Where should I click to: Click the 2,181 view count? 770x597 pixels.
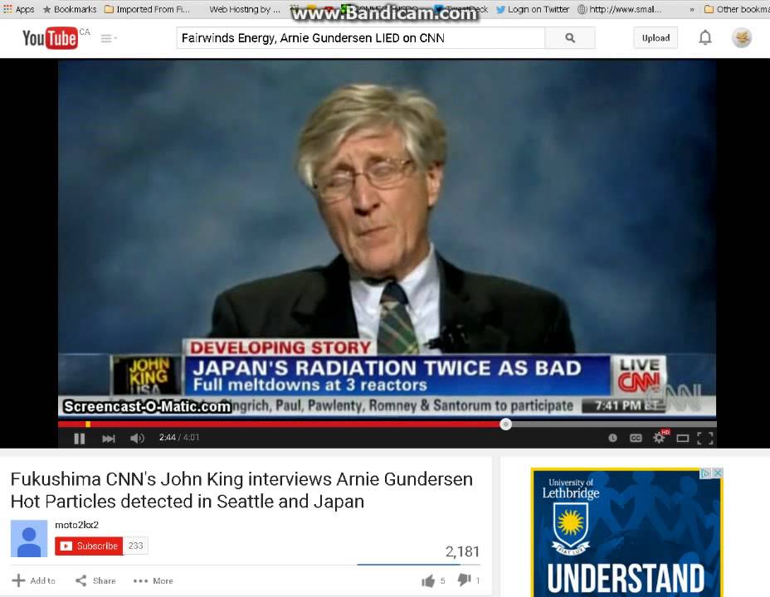[x=462, y=551]
